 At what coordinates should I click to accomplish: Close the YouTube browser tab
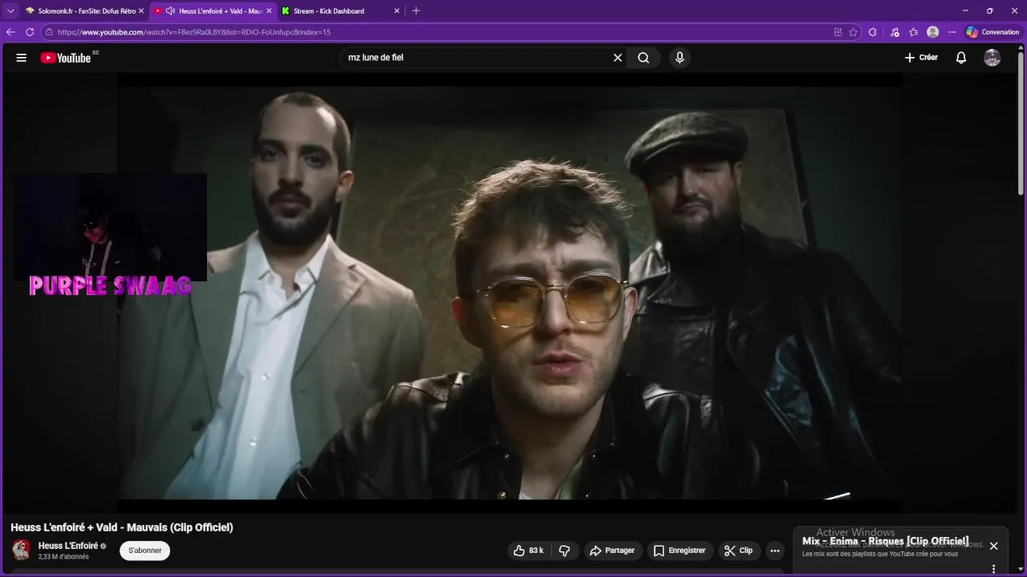269,11
